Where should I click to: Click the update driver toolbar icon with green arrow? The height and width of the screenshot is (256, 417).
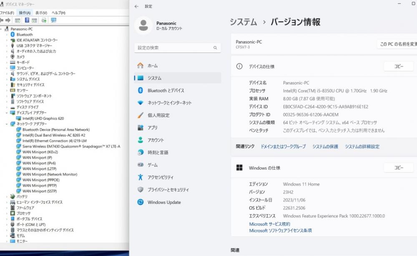(x=44, y=20)
